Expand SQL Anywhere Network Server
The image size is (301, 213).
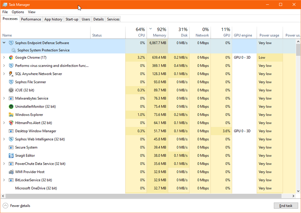point(4,74)
